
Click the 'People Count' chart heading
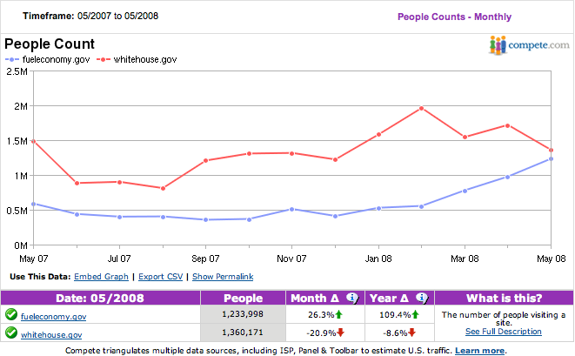[x=50, y=44]
